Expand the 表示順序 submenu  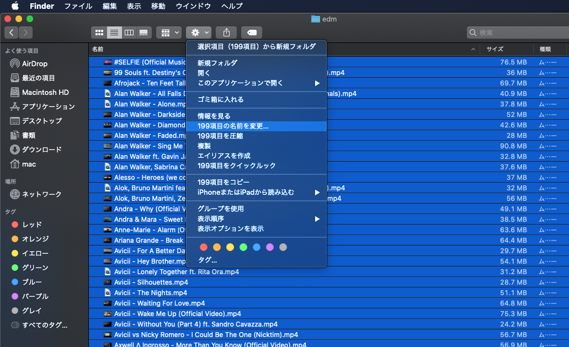tap(215, 218)
